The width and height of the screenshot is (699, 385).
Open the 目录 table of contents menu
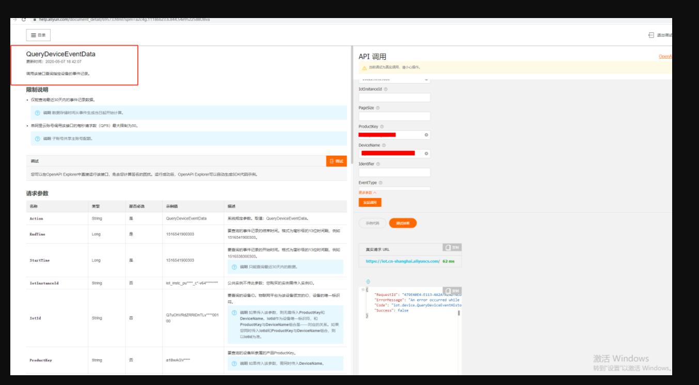click(x=38, y=35)
